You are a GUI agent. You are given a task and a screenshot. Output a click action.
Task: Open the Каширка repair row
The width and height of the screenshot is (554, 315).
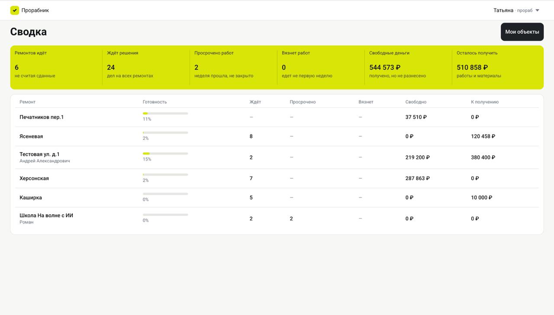(x=277, y=198)
